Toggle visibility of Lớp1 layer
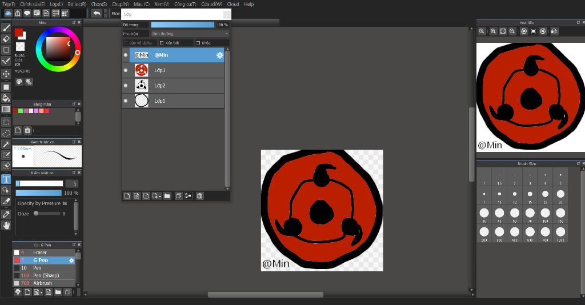The height and width of the screenshot is (305, 585). 126,101
